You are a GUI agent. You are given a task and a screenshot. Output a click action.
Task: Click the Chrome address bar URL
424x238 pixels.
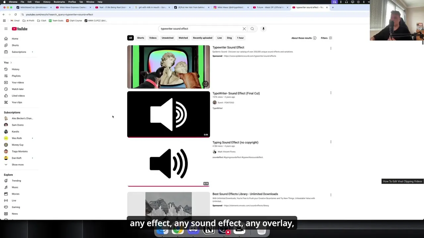coord(60,15)
